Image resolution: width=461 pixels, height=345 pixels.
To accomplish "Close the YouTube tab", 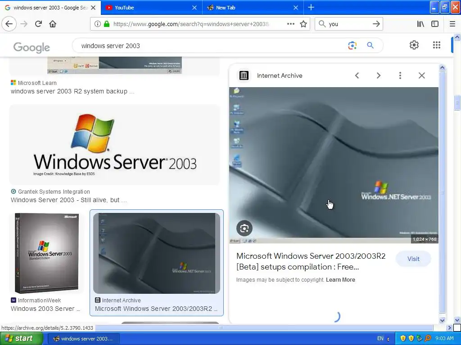I will 194,8.
